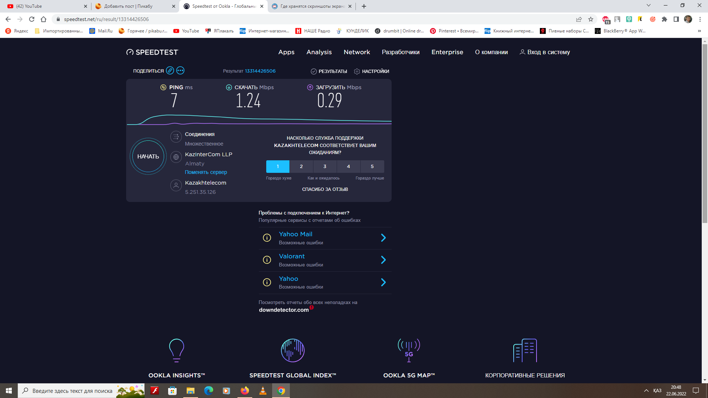
Task: Click the KazInterCom server globe icon
Action: 176,157
